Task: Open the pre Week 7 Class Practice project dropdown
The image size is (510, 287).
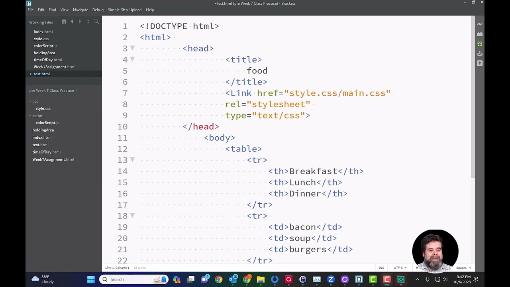Action: tap(53, 90)
